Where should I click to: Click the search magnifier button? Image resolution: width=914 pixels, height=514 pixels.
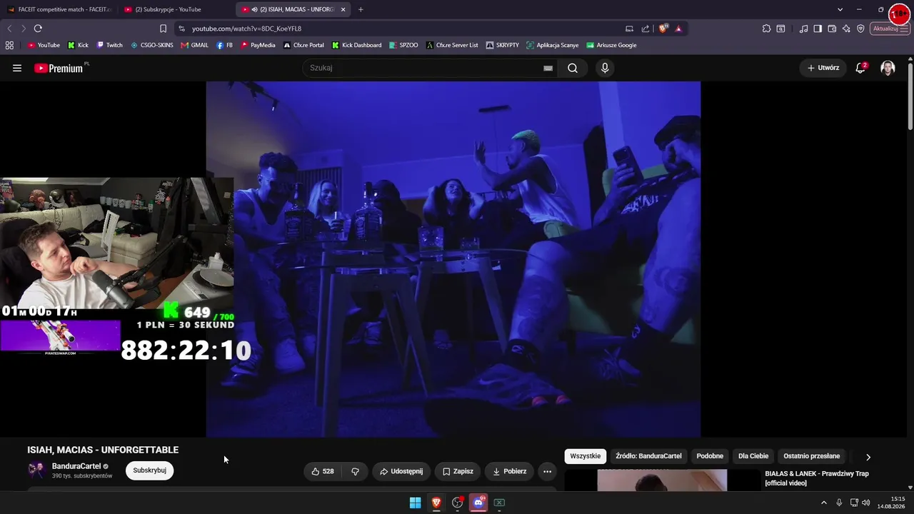[573, 68]
